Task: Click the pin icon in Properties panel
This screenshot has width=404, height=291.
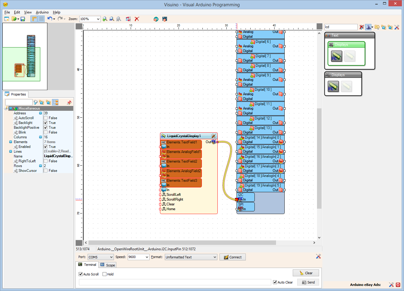Action: (69, 102)
